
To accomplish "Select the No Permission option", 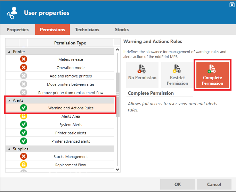I will click(x=142, y=75).
